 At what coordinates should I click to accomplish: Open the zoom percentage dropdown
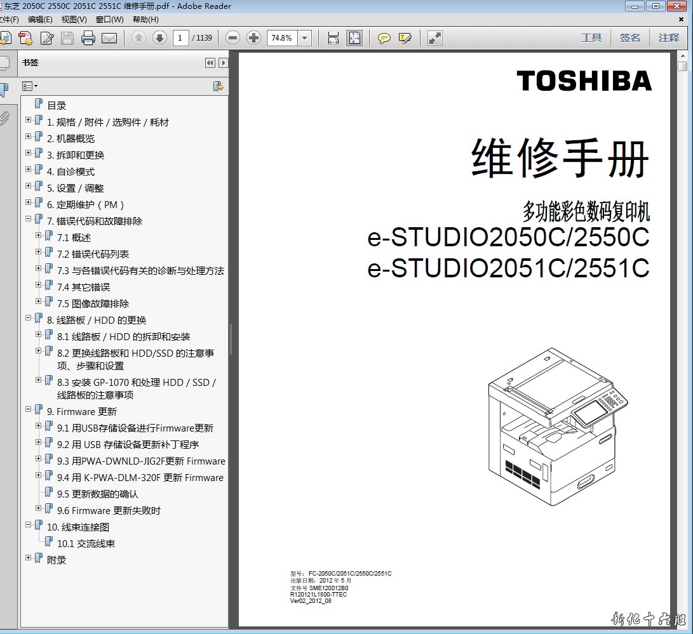click(305, 38)
